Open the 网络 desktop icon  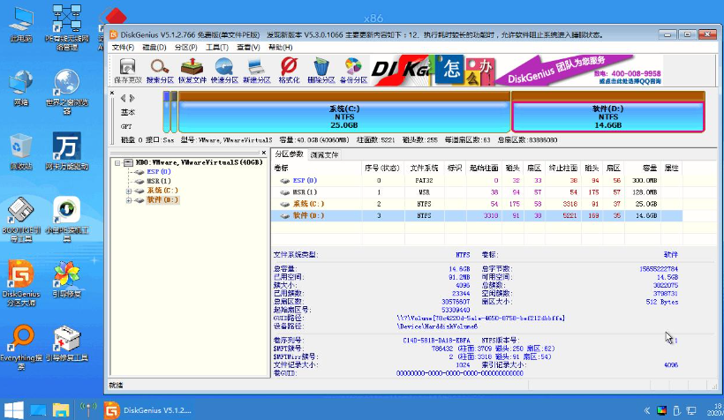[21, 88]
